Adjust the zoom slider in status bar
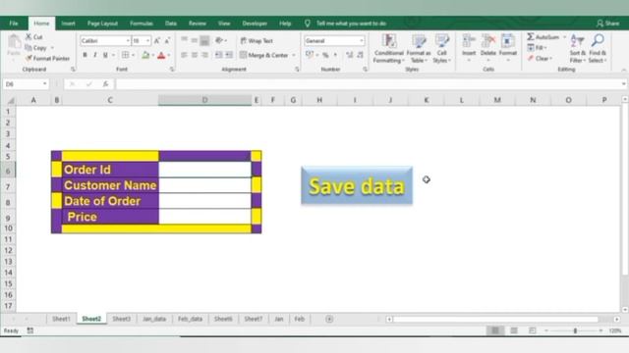Image resolution: width=629 pixels, height=353 pixels. coord(575,330)
